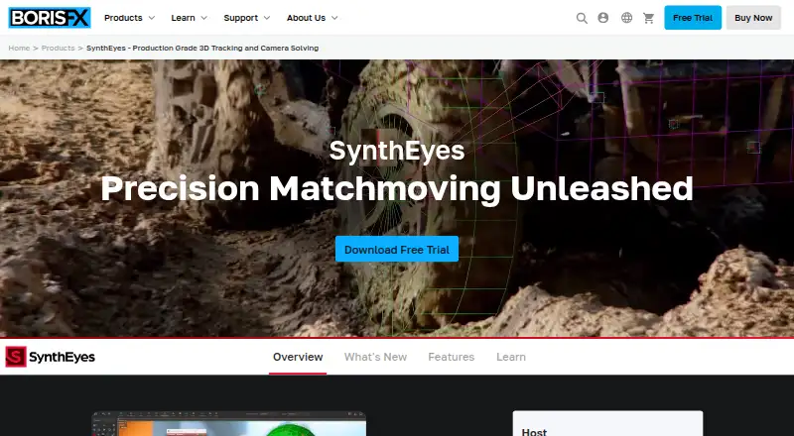Viewport: 794px width, 436px height.
Task: Open the search magnifier icon
Action: click(x=582, y=18)
